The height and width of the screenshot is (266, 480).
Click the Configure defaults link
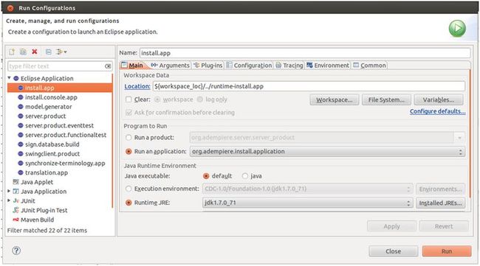click(x=437, y=111)
